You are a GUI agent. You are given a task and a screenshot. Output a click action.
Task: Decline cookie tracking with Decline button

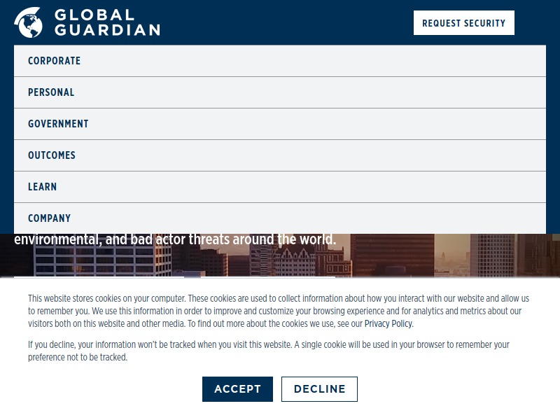coord(319,389)
